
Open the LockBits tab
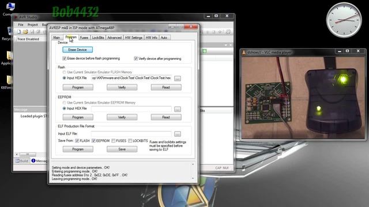98,37
